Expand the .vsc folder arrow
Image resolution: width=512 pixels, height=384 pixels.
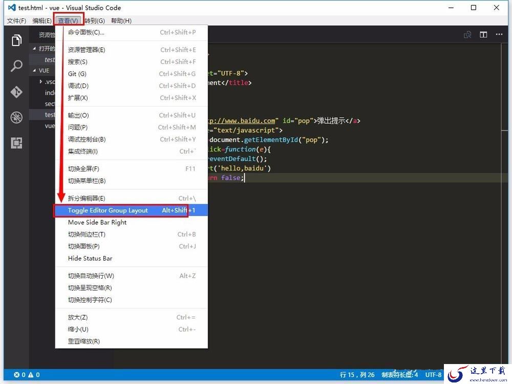(x=41, y=81)
